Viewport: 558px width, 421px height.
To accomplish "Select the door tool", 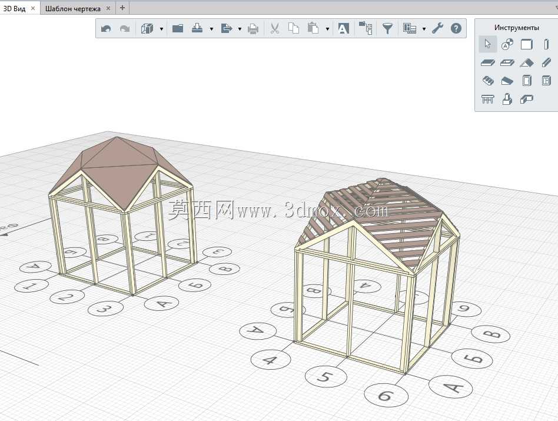I will click(x=527, y=81).
